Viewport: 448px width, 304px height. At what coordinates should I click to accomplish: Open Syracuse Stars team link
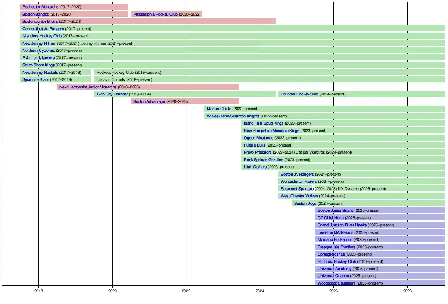[35, 79]
